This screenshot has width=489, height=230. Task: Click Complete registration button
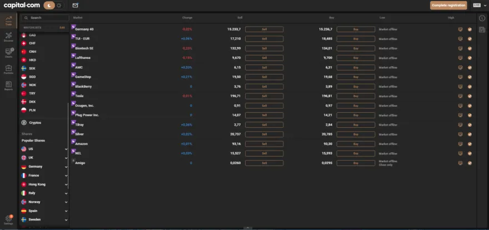coord(448,6)
